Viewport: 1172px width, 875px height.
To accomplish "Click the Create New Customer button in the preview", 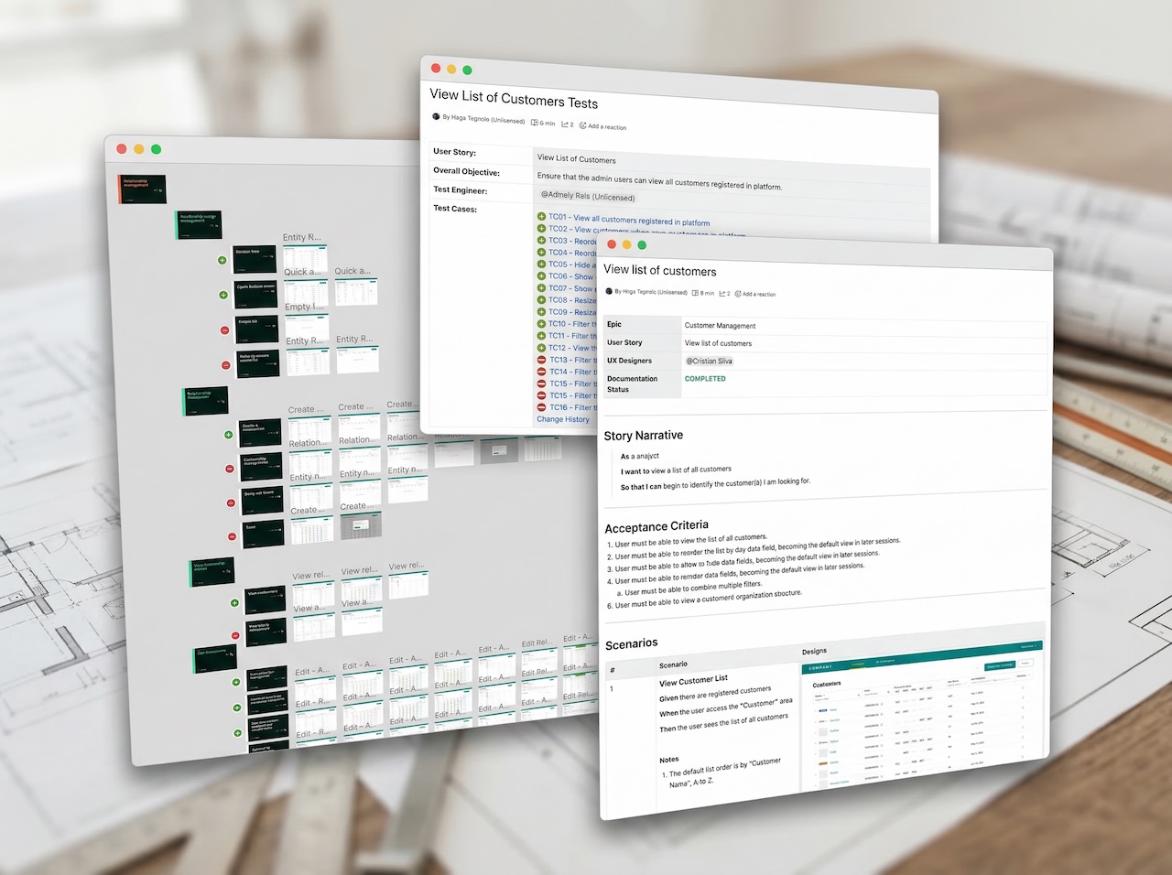I will (1000, 665).
